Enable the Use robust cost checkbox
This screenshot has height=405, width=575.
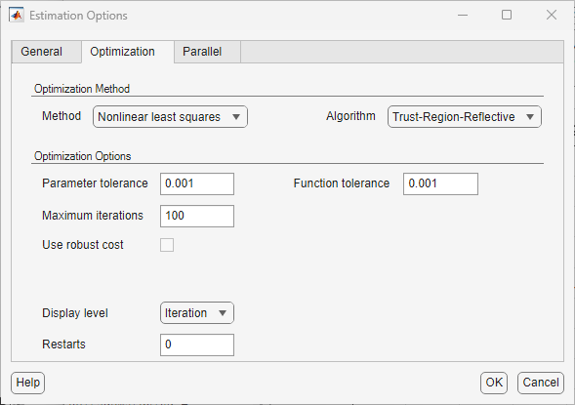tap(167, 245)
